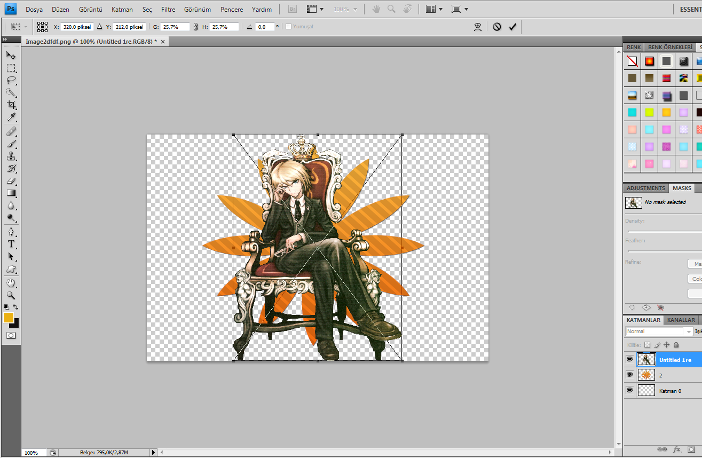
Task: Select the Path Selection tool
Action: (x=11, y=256)
